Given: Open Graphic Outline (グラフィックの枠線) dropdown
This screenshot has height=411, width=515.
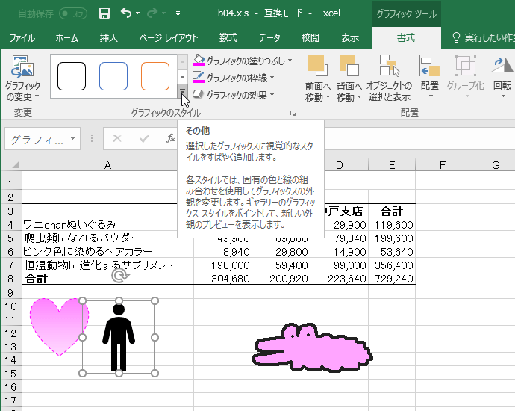Looking at the screenshot, I should (234, 77).
